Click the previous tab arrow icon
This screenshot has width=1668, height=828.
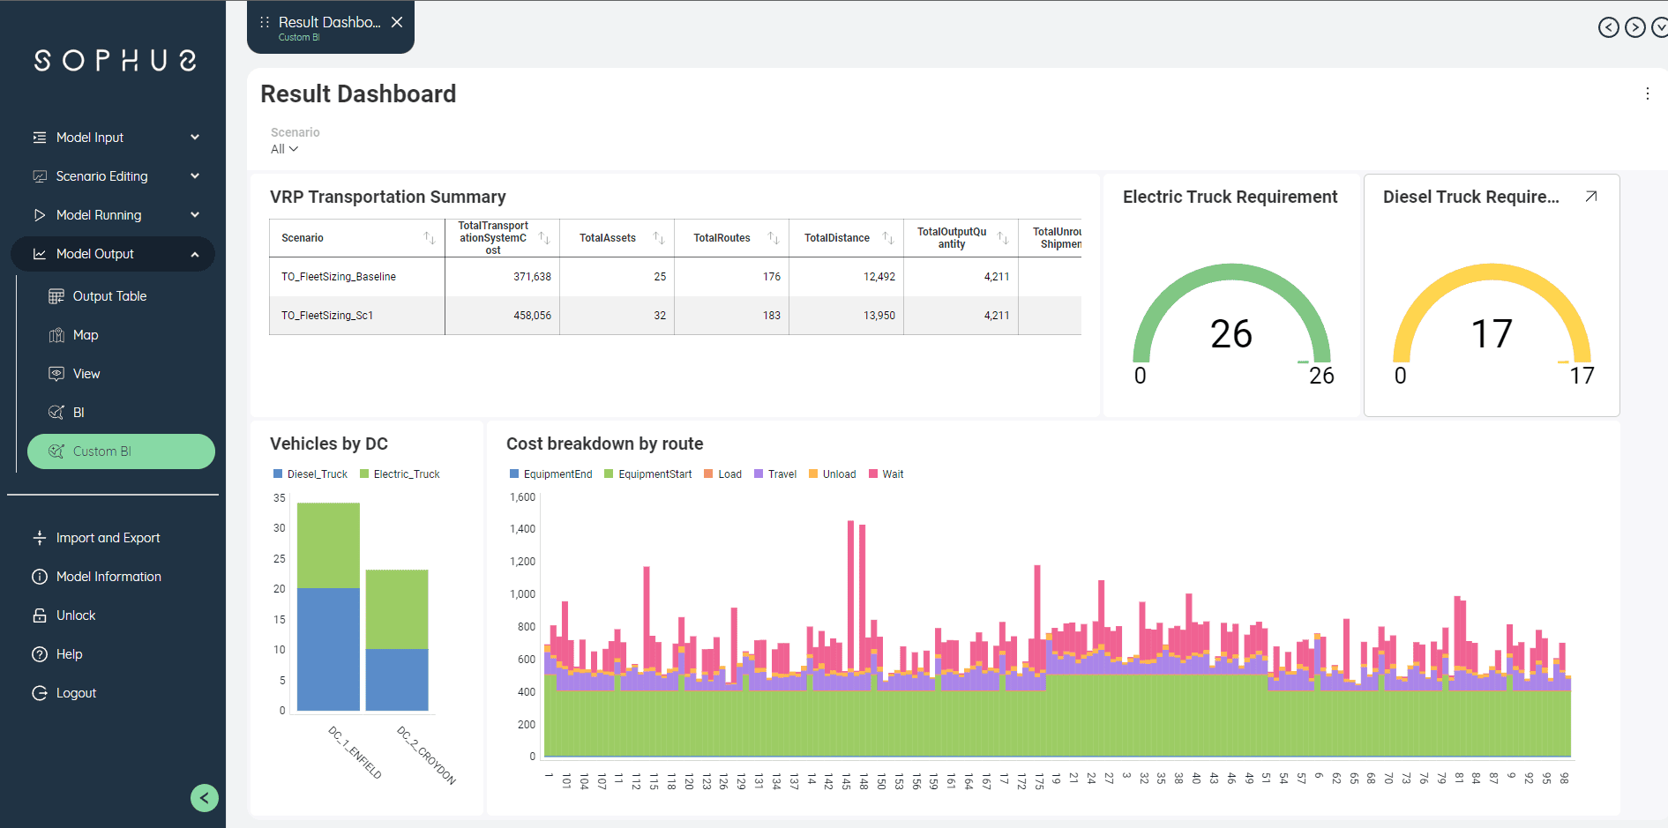[x=1608, y=27]
